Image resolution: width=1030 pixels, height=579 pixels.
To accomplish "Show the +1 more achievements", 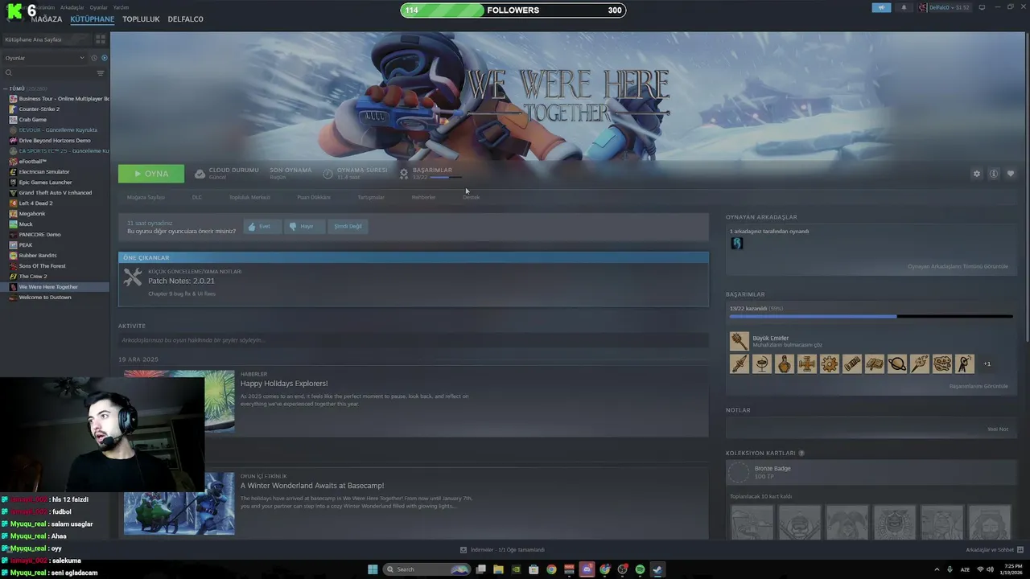I will (987, 364).
